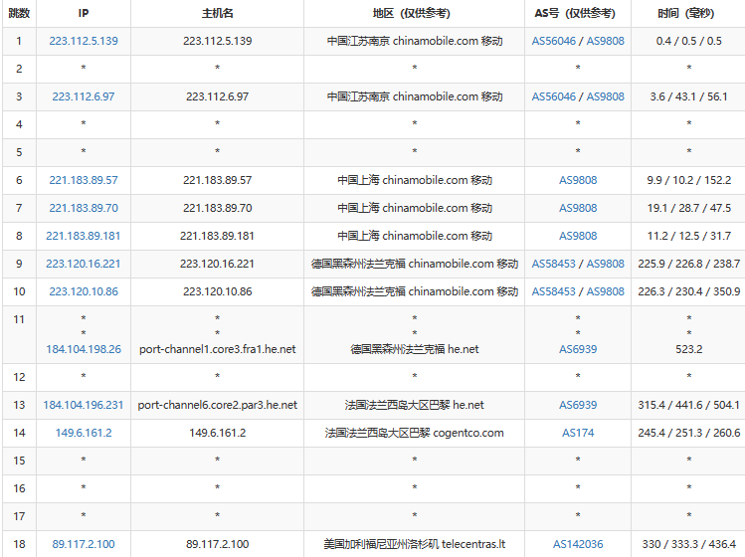Select time cell 245.4 / 251.3 / 260.6
745x557 pixels.
pos(688,433)
